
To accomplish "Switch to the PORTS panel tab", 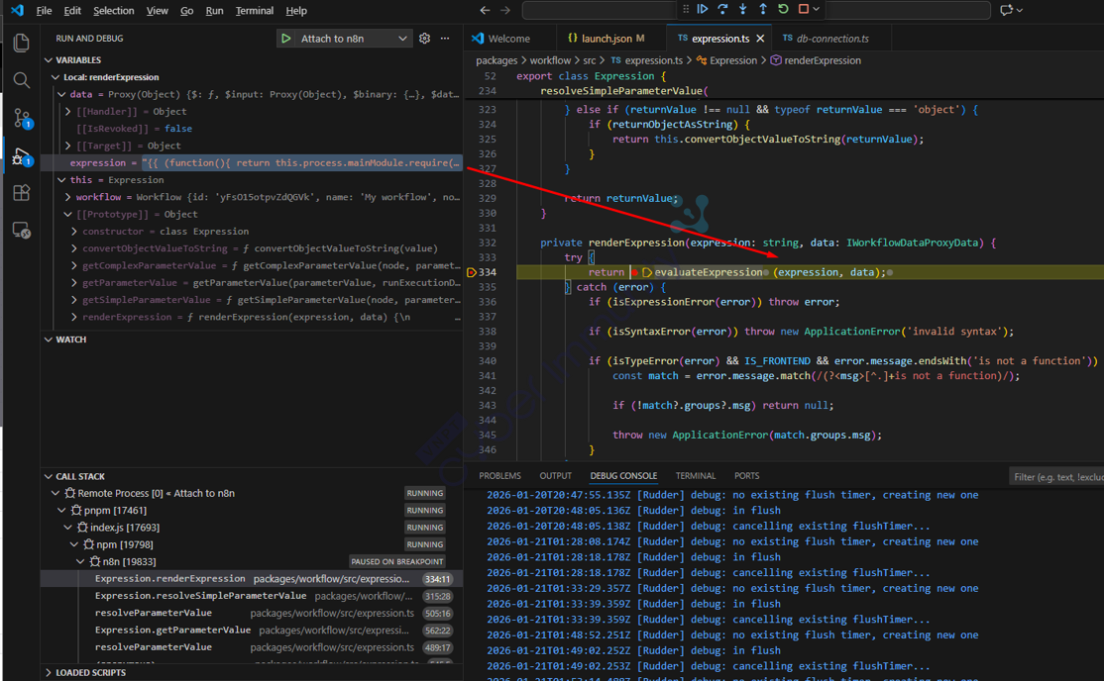I will click(747, 476).
